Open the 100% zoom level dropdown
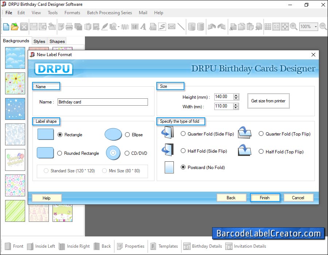328x255 pixels. [316, 27]
